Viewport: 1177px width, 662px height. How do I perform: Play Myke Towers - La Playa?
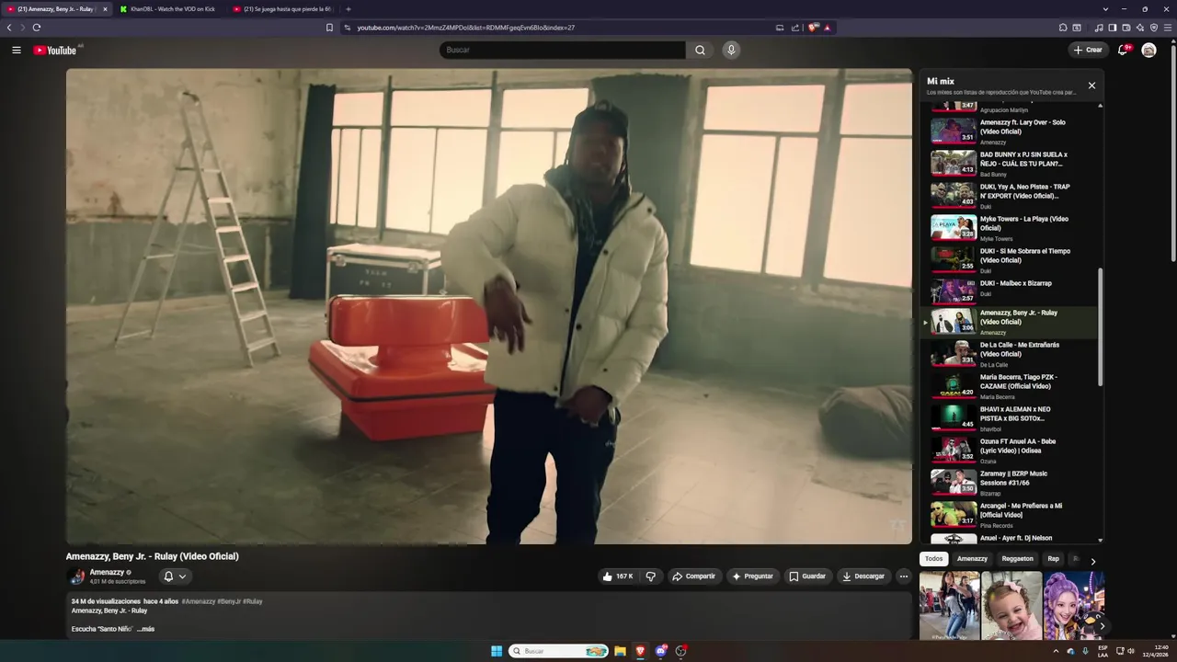[1010, 228]
